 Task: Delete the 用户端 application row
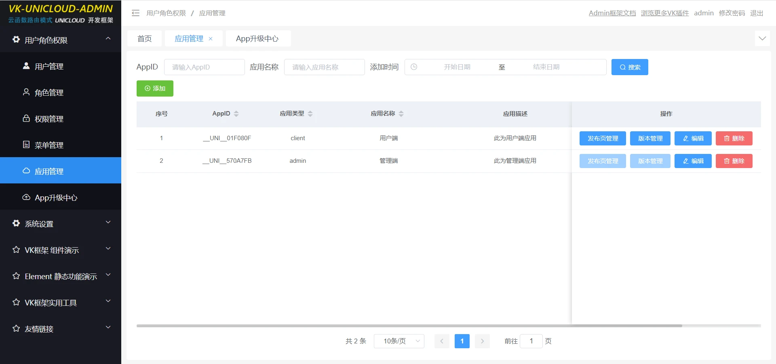(x=734, y=138)
